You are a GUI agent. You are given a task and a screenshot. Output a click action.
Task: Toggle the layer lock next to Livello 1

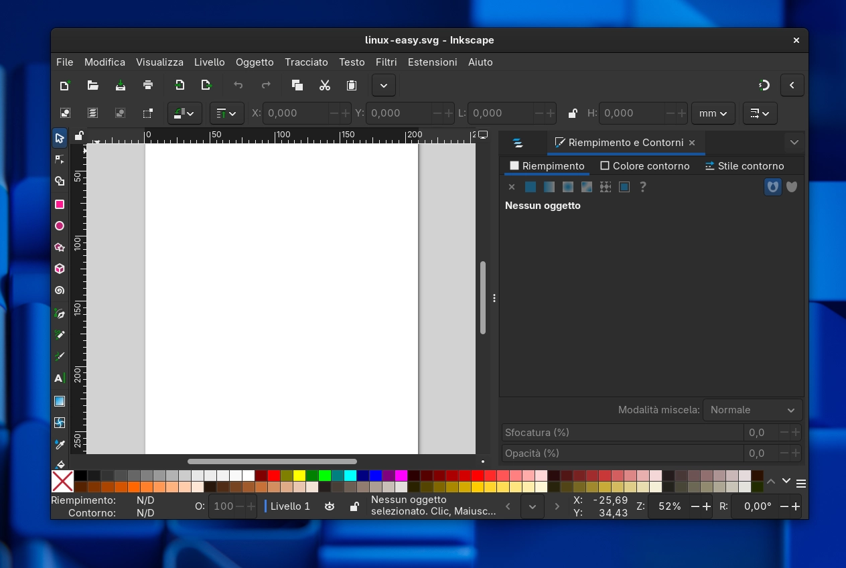pos(354,506)
